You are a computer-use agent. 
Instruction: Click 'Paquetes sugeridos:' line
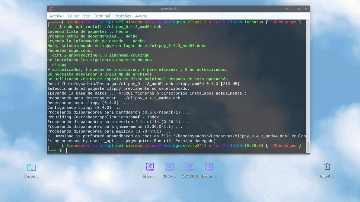(70, 50)
